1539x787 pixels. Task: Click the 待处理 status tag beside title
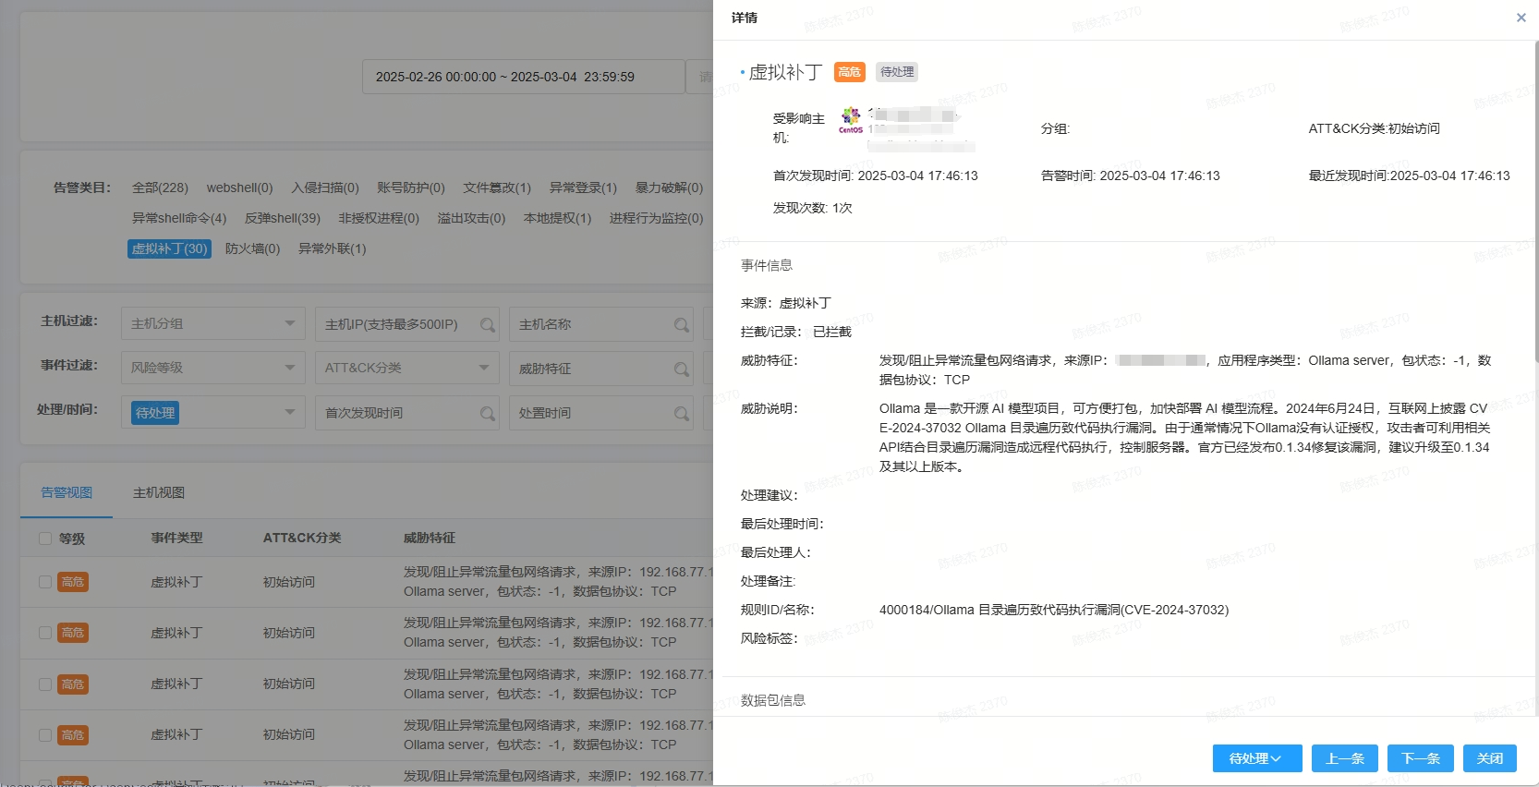coord(896,72)
